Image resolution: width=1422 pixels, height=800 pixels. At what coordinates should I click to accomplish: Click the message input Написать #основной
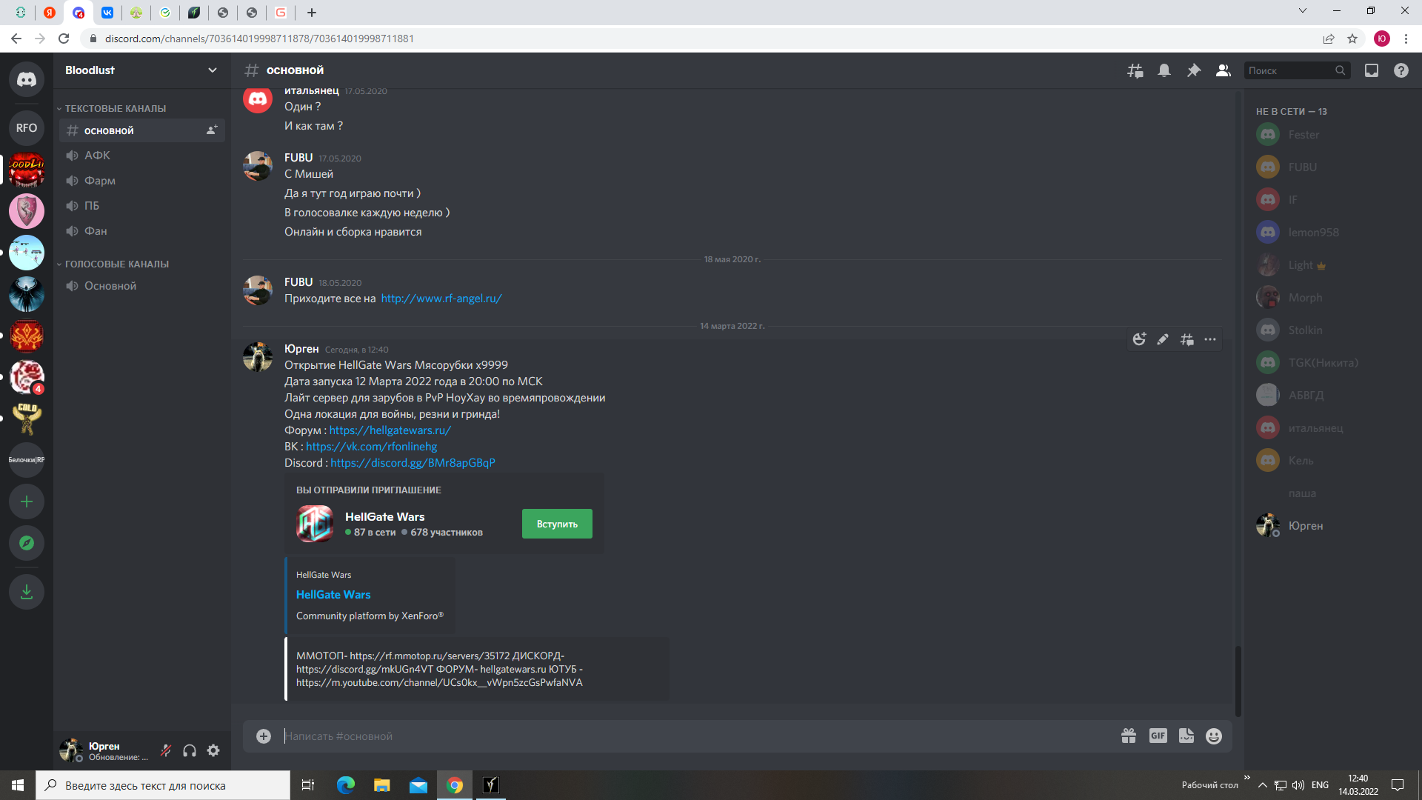coord(696,736)
